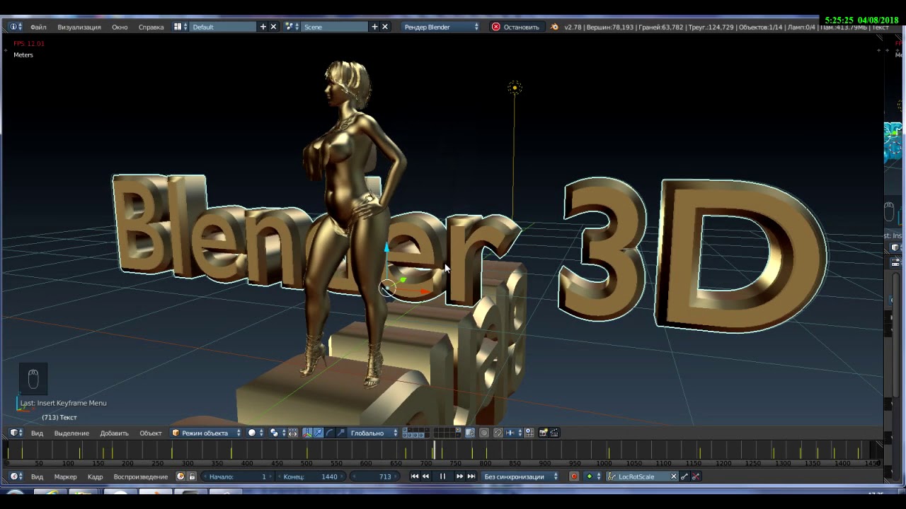Click the snap target icon

(x=529, y=433)
